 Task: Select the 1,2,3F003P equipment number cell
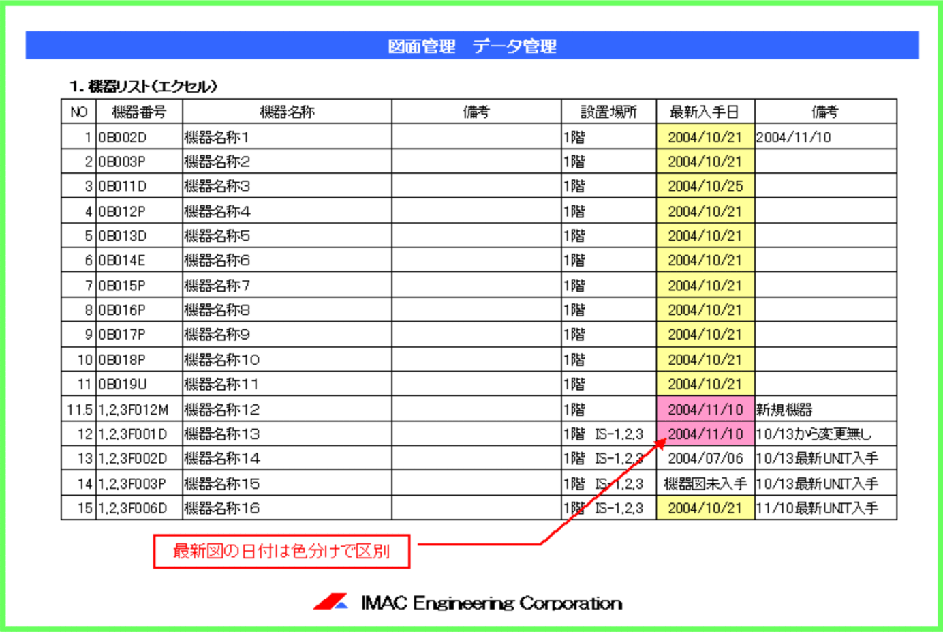point(139,483)
